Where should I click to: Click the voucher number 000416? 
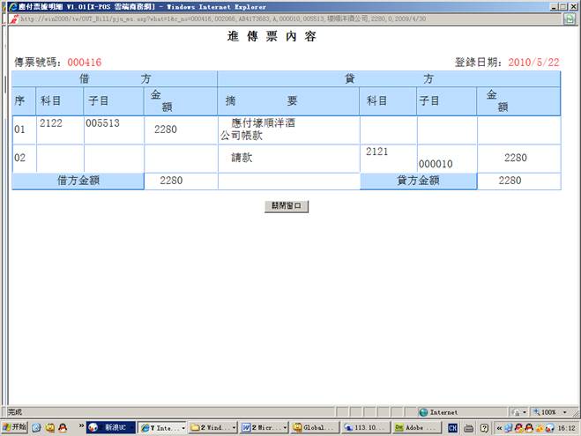[x=85, y=63]
